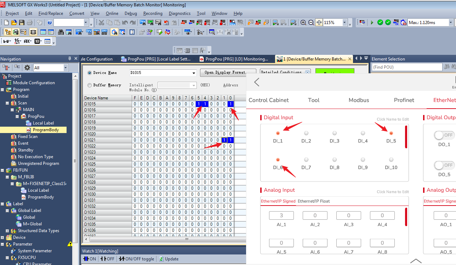
Task: Click the zoom in magnifier icon
Action: coord(303,23)
